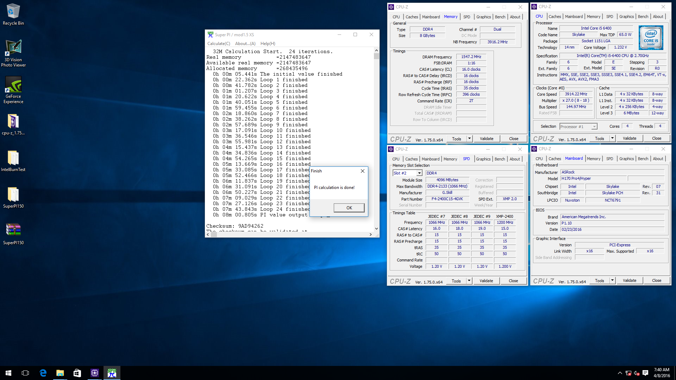The image size is (676, 380).
Task: Click the DRAM Frequency 1547.2 MHz value
Action: pos(471,57)
